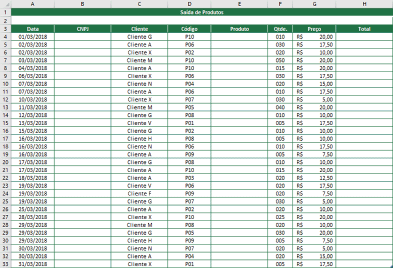Select 'Cliente M' in row 7
Screen dimensions: 393x268
[139, 60]
